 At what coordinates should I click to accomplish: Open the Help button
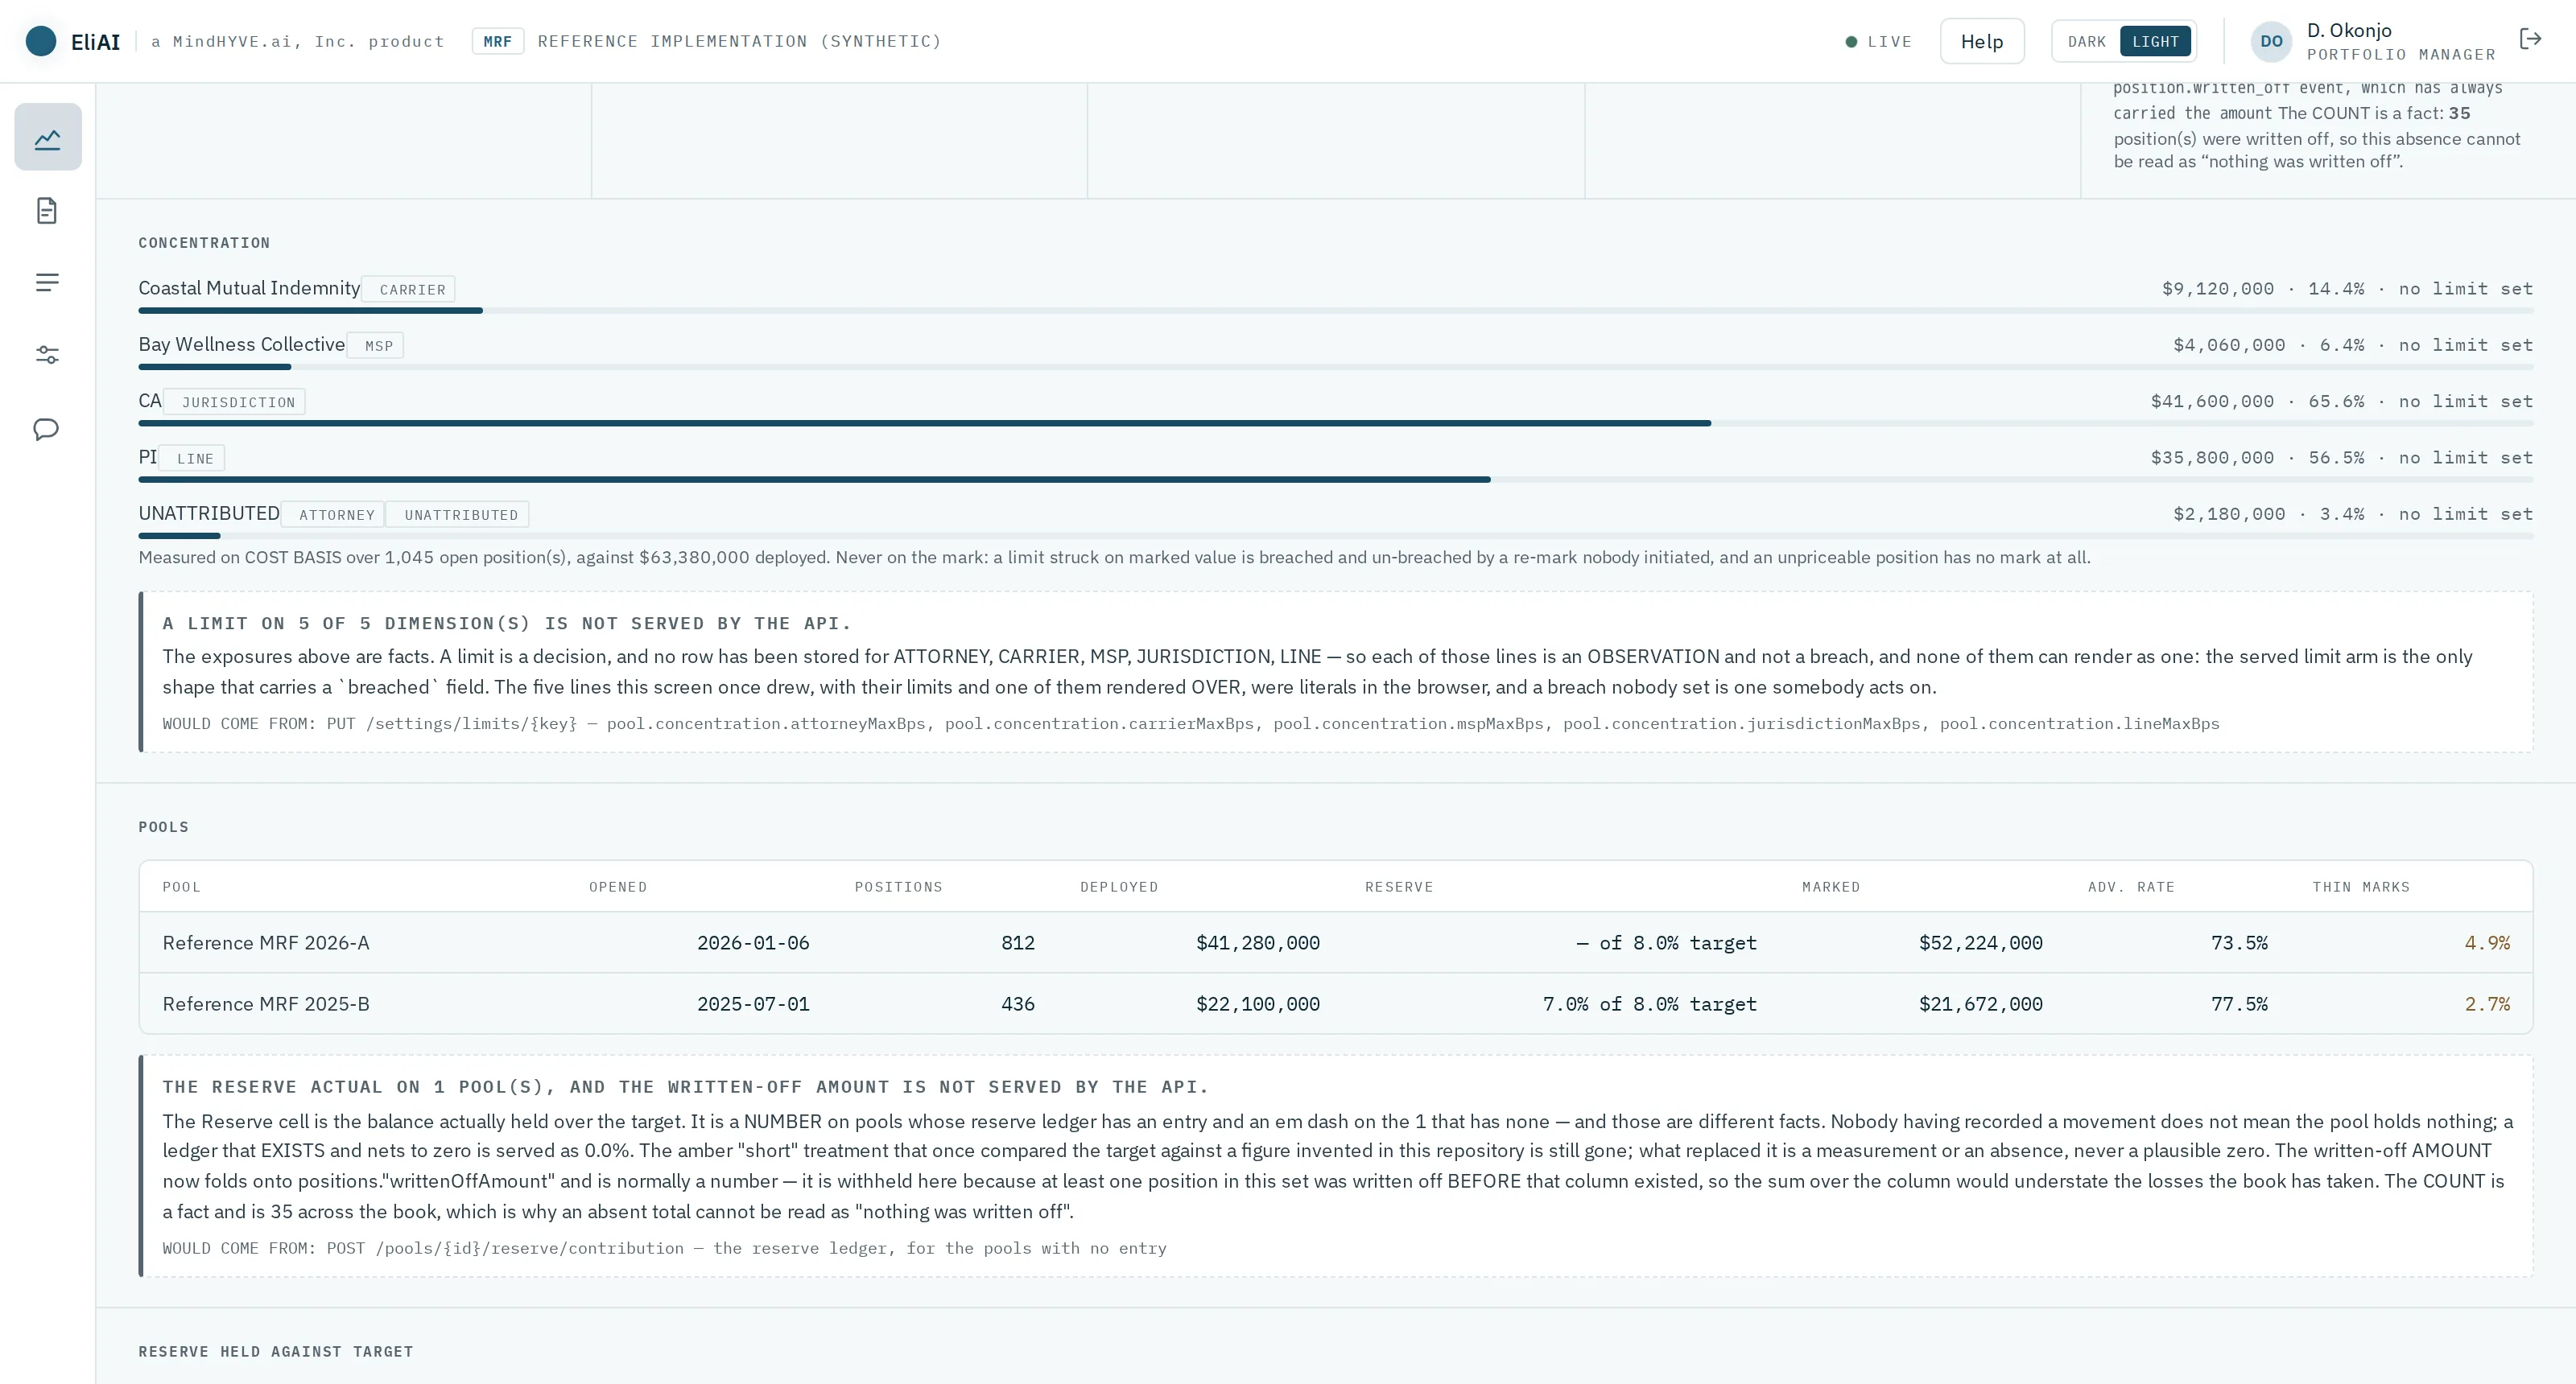point(1982,41)
